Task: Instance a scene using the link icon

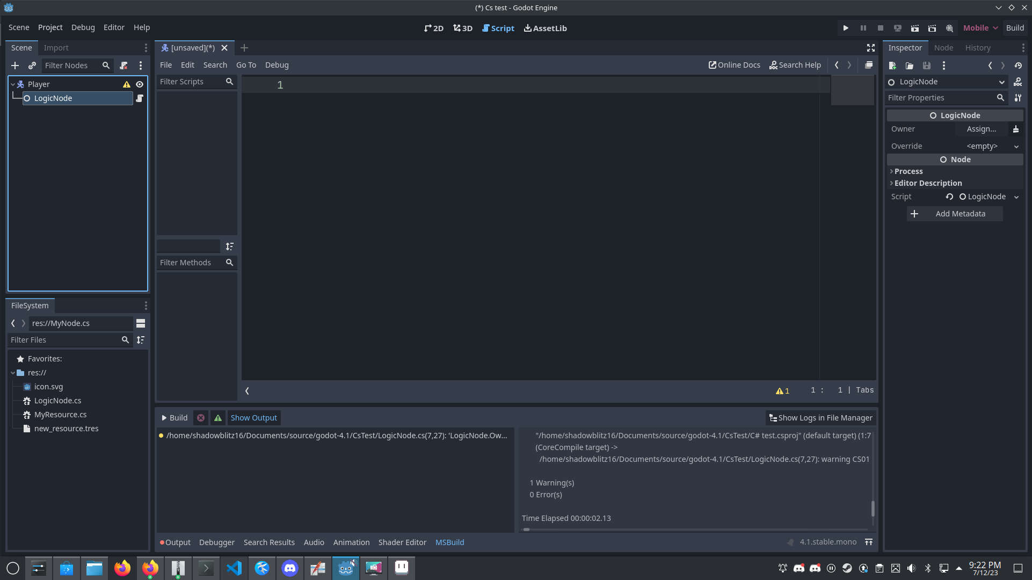Action: click(x=32, y=66)
